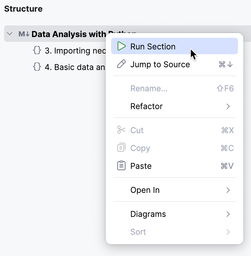The image size is (251, 256).
Task: Expand the Open In submenu arrow
Action: tap(228, 190)
